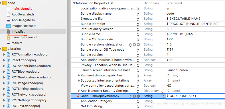Screen dimensions: 225x109
Task: Click the $(PRODUCT_NAME) value
Action: coord(181,34)
